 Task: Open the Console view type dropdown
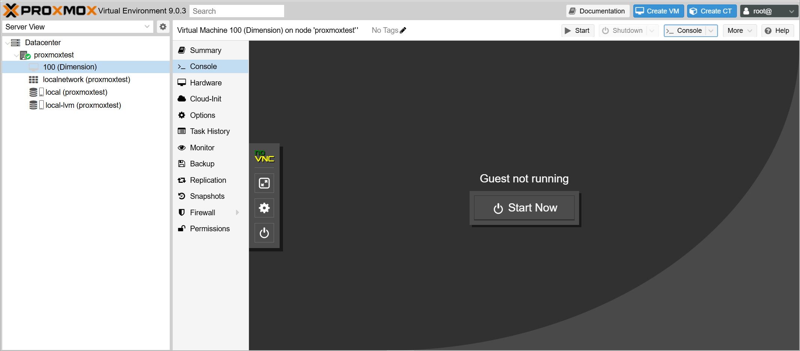coord(711,31)
